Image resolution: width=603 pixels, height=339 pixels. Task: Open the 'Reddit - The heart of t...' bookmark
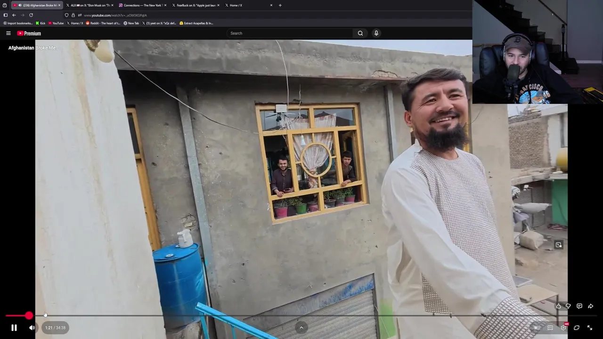[x=103, y=23]
